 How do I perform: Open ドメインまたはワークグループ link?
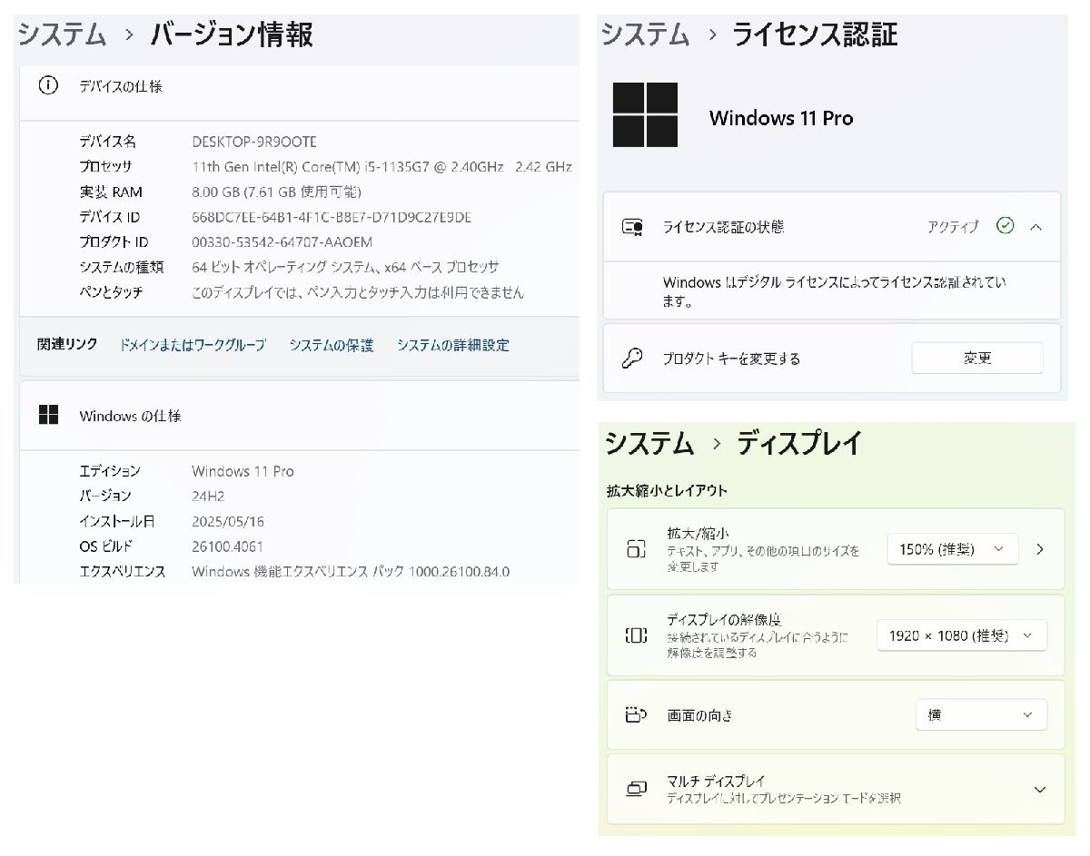coord(192,345)
